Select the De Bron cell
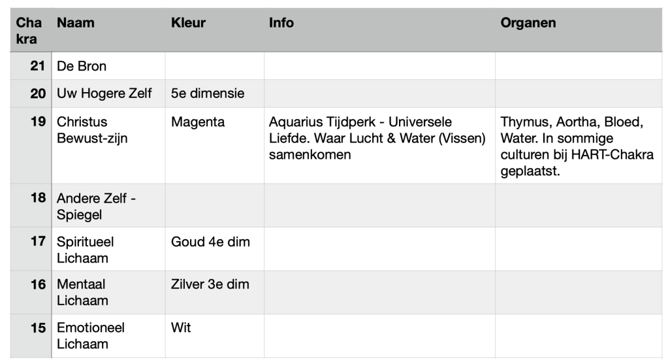Viewport: 668px width, 364px height. 82,66
